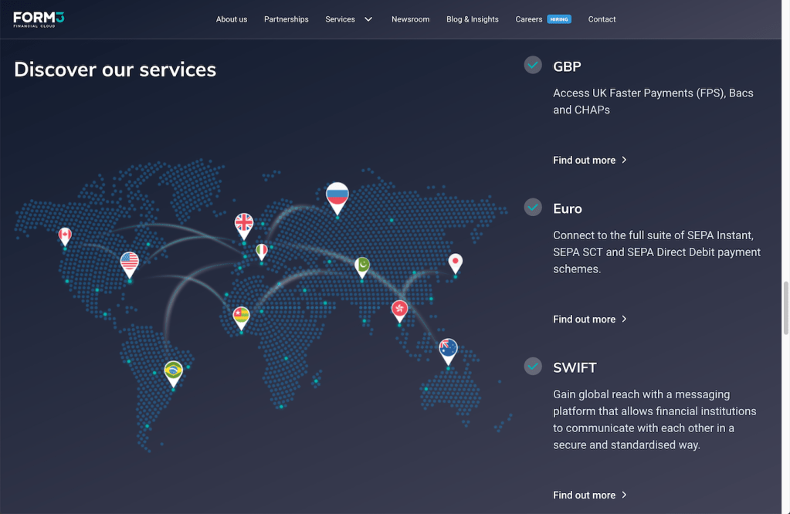
Task: Select the Hong Kong flag pin
Action: click(x=399, y=310)
